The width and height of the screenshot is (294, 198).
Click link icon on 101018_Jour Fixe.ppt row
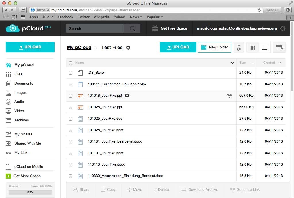point(229,96)
